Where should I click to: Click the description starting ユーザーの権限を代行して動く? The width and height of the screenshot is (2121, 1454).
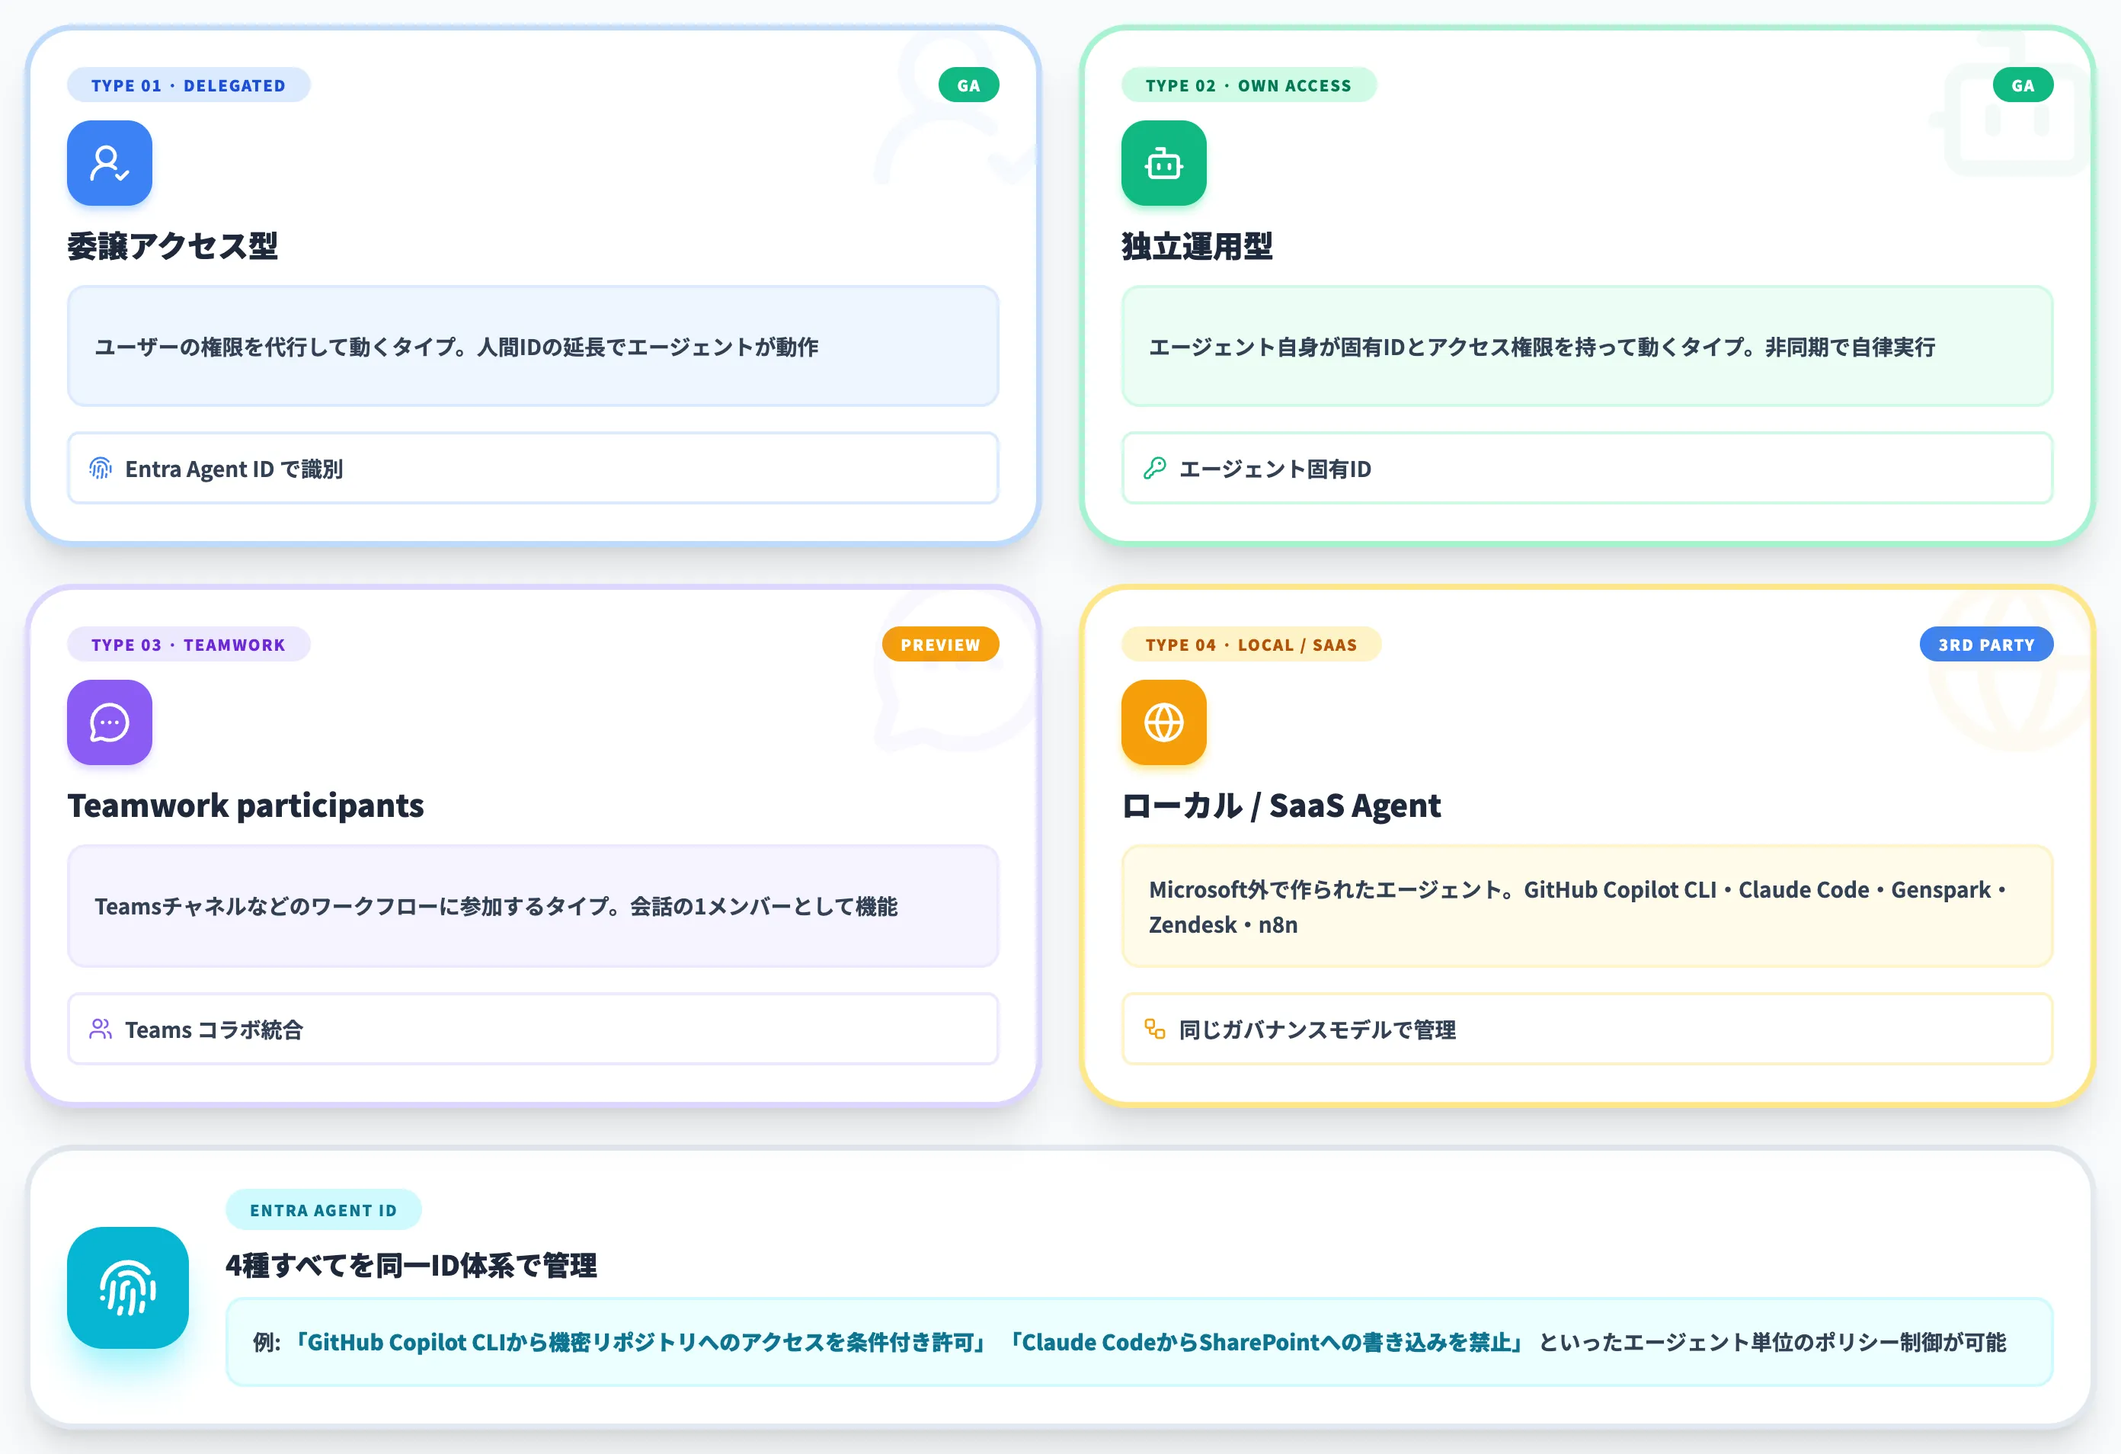pyautogui.click(x=533, y=347)
